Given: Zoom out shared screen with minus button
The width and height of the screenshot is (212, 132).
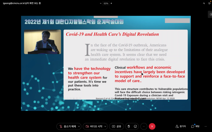Looking at the screenshot, I should (101, 3).
